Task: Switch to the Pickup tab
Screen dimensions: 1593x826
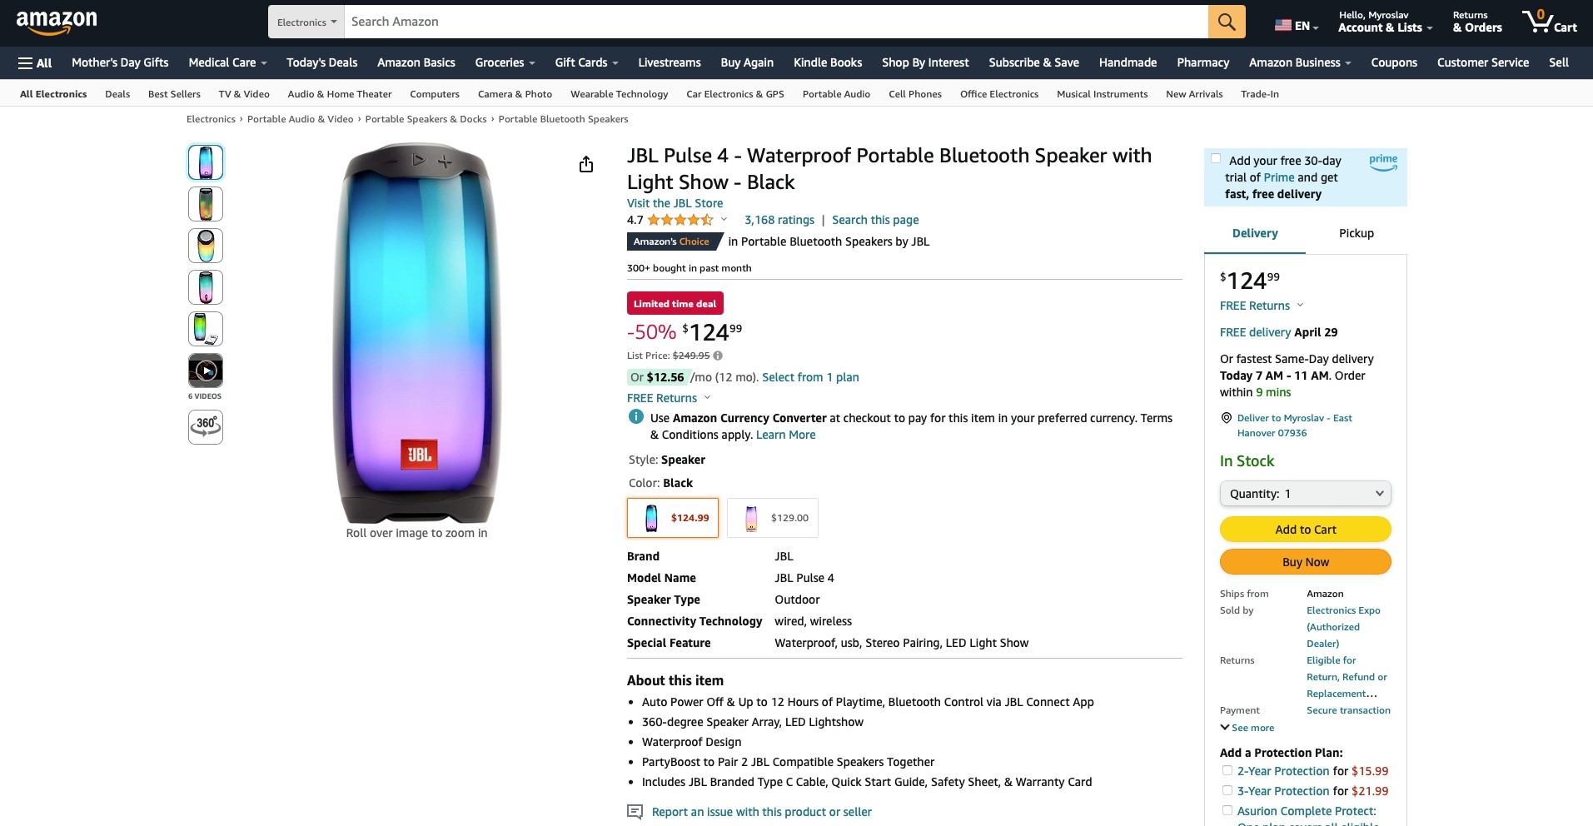Action: (x=1356, y=233)
